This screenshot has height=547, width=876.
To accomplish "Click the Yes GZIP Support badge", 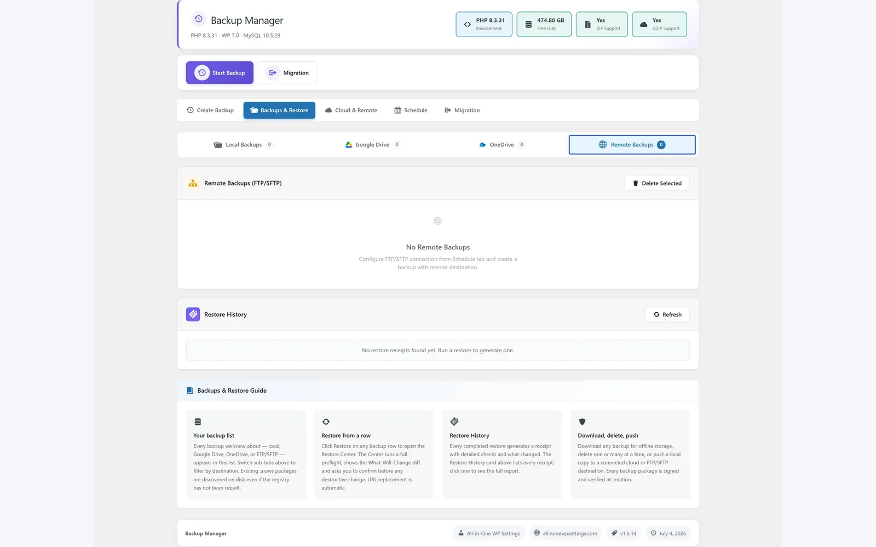I will (x=659, y=25).
